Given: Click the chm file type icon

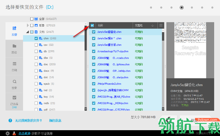Looking at the screenshot, I should click(x=41, y=38).
